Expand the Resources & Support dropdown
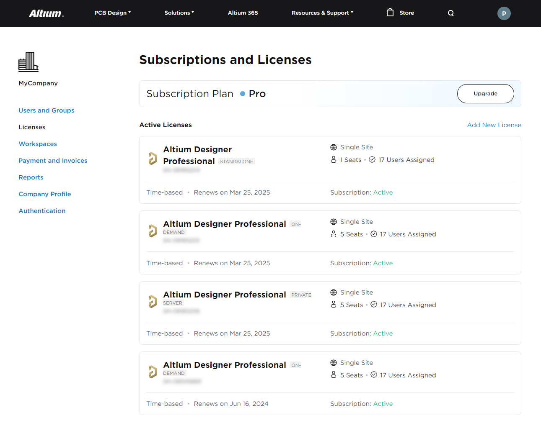The width and height of the screenshot is (541, 423). 322,13
